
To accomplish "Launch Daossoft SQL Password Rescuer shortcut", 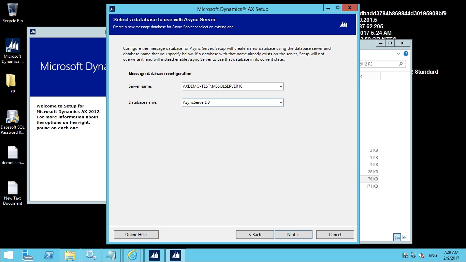I will pyautogui.click(x=13, y=122).
